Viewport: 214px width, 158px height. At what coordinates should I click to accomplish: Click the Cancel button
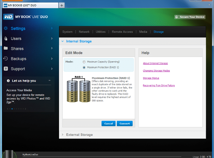point(109,124)
